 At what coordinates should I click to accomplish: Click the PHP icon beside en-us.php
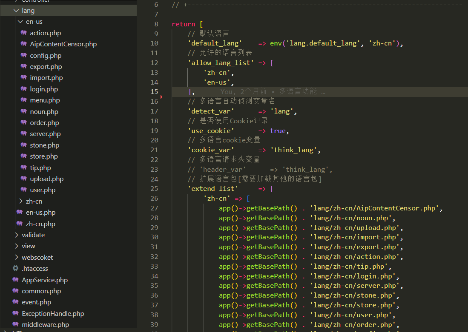pyautogui.click(x=20, y=212)
